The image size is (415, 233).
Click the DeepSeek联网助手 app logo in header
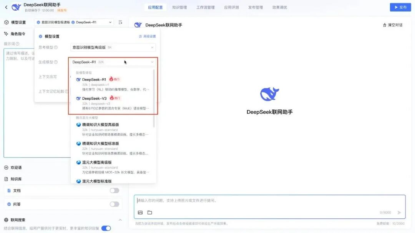click(x=16, y=7)
